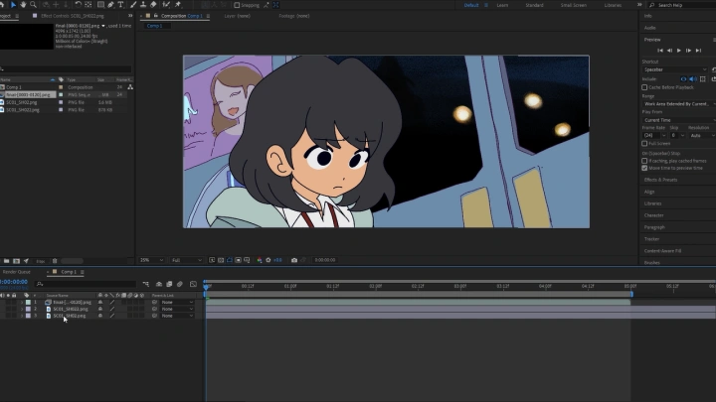The width and height of the screenshot is (716, 402).
Task: Create new composition from Project panel footer
Action: click(x=16, y=261)
